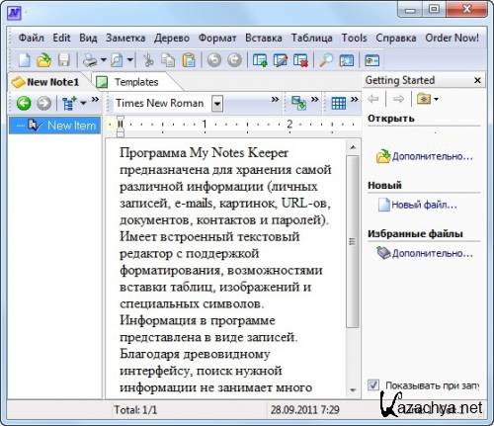Viewport: 494px width, 426px height.
Task: Click the Insert table grid icon
Action: click(x=339, y=103)
